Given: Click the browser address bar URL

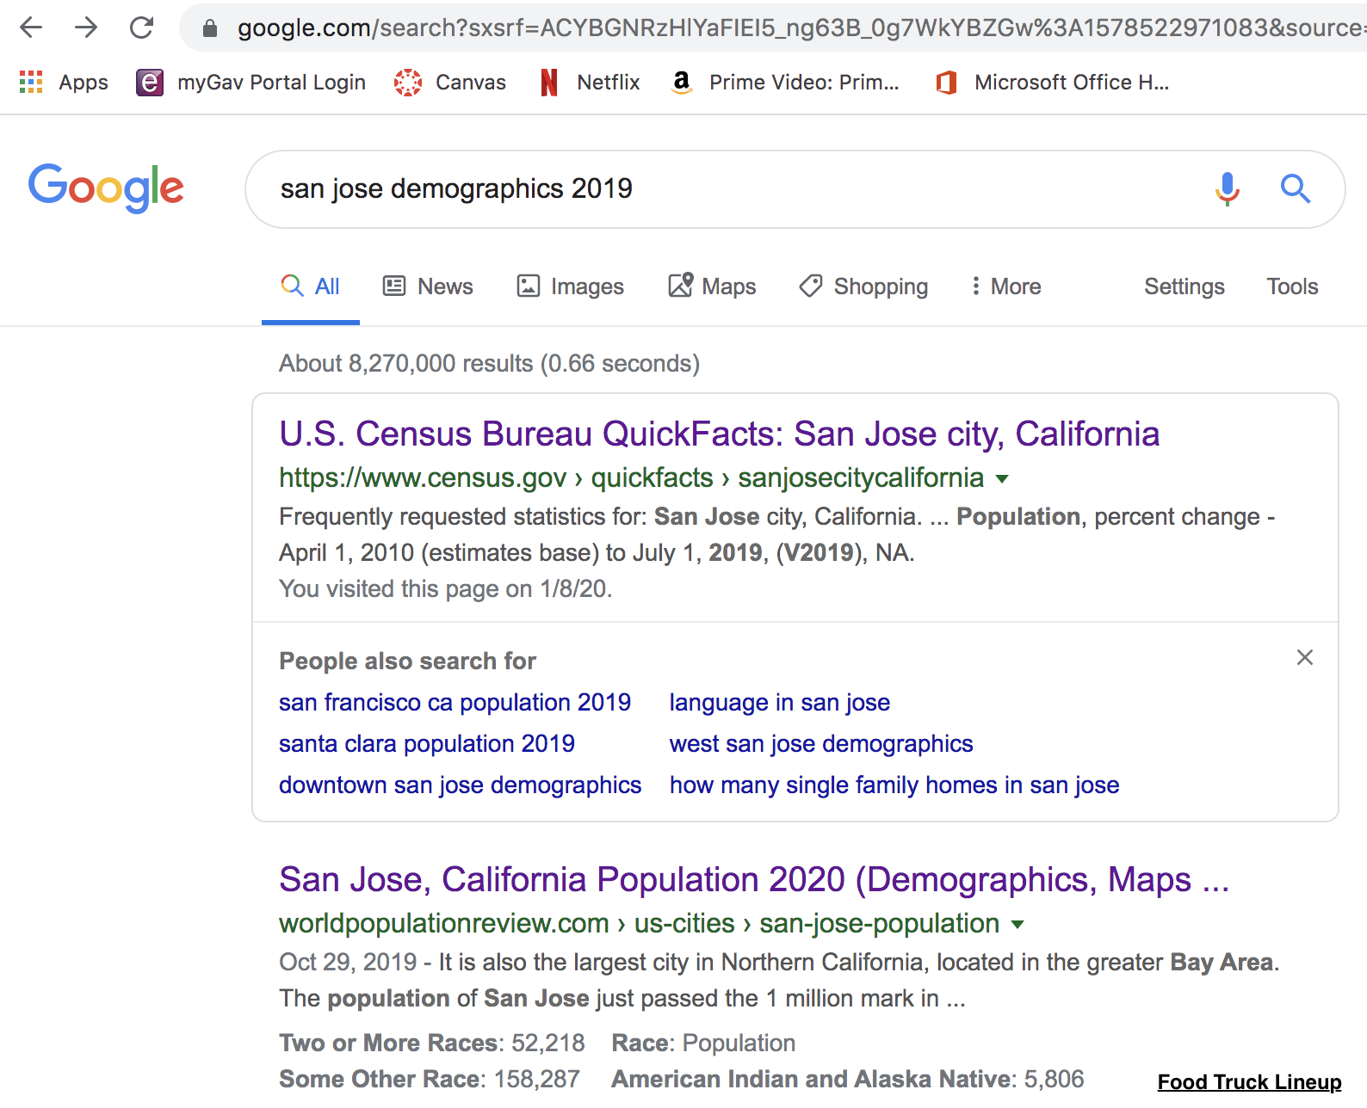Looking at the screenshot, I should (801, 28).
